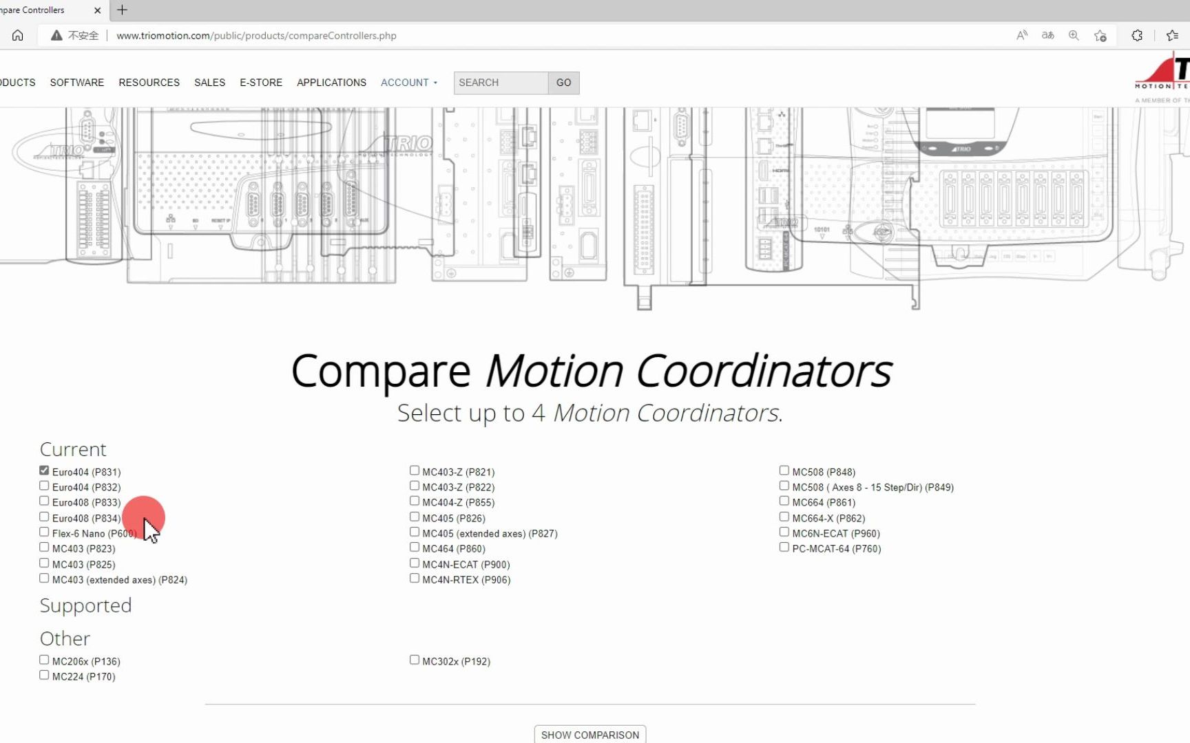Check the MC403 (P825) checkbox
The image size is (1190, 743).
click(44, 563)
